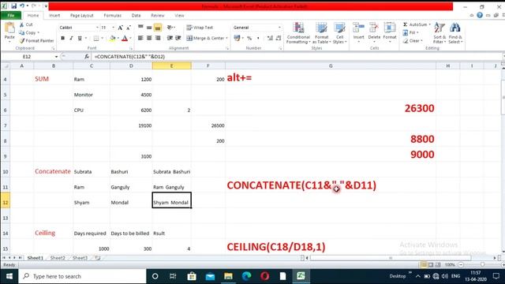Image resolution: width=505 pixels, height=284 pixels.
Task: Select cell containing 19100
Action: click(x=131, y=123)
